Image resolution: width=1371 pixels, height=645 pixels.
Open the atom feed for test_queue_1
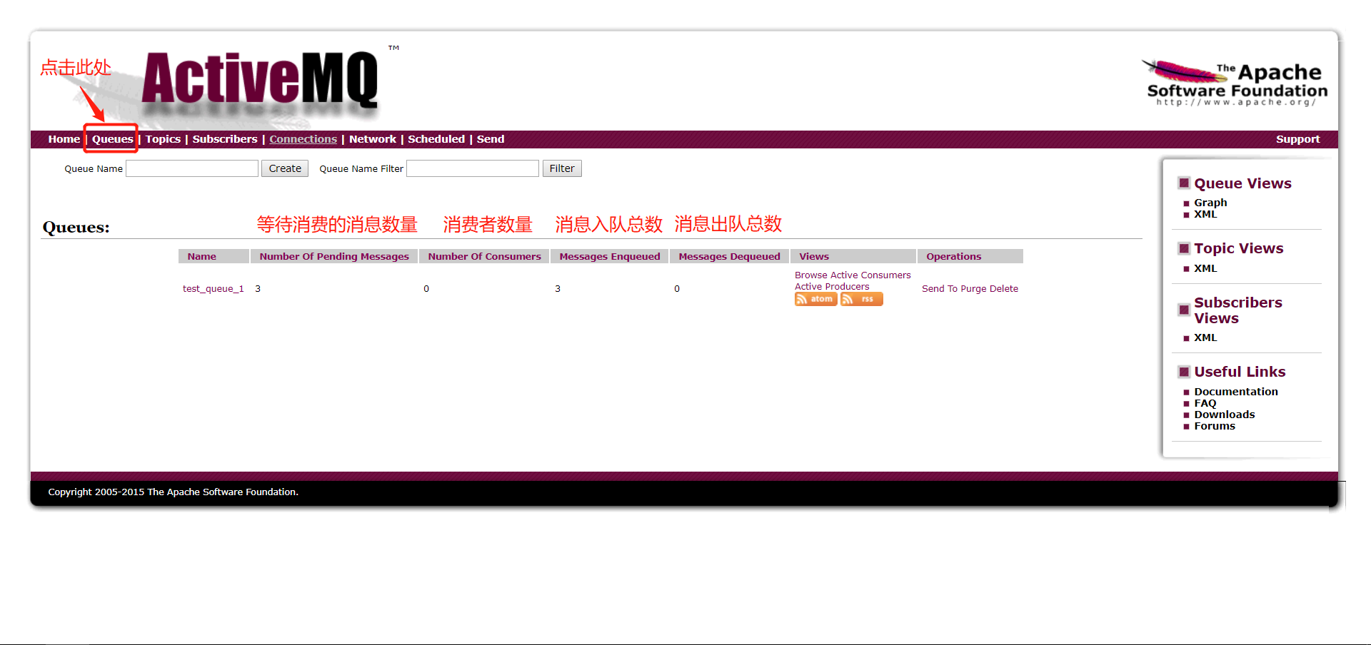coord(815,299)
